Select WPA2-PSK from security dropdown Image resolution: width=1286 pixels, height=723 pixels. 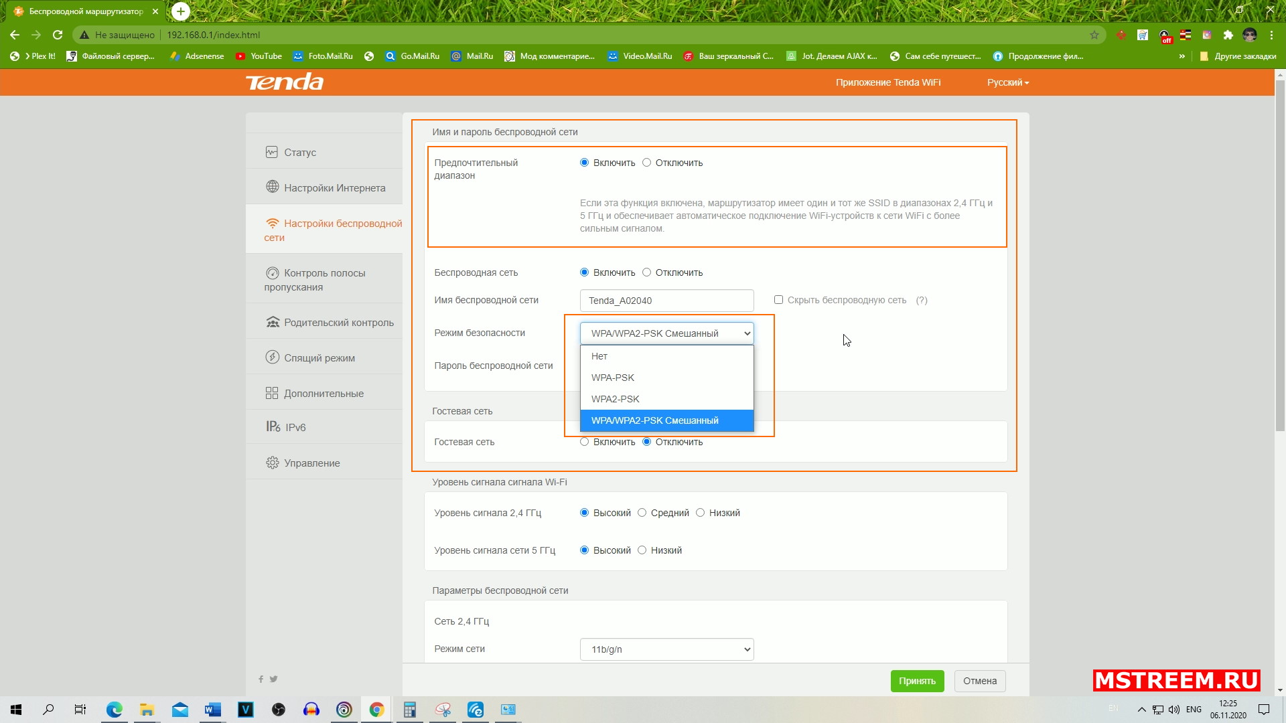pyautogui.click(x=616, y=398)
